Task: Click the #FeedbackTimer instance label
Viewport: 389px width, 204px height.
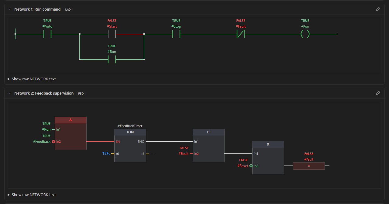Action: click(130, 126)
